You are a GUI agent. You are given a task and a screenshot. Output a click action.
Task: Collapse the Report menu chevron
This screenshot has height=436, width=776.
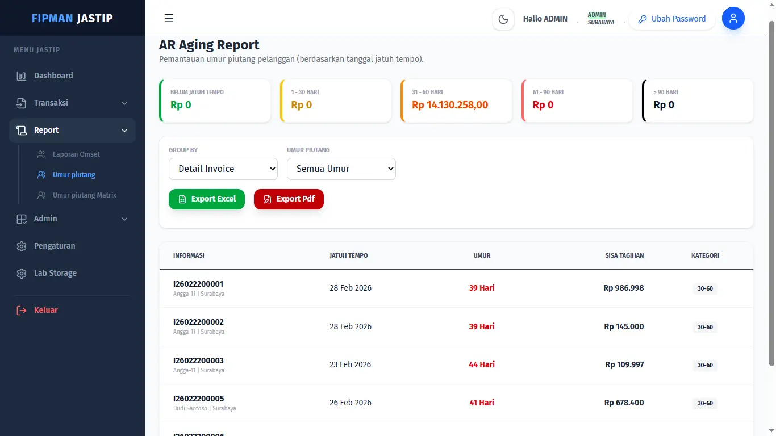(x=124, y=130)
